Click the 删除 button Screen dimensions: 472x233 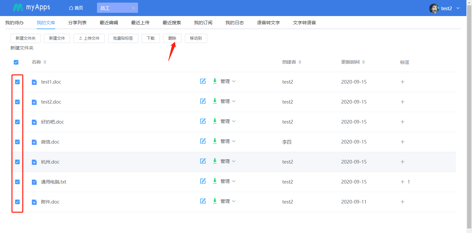172,38
